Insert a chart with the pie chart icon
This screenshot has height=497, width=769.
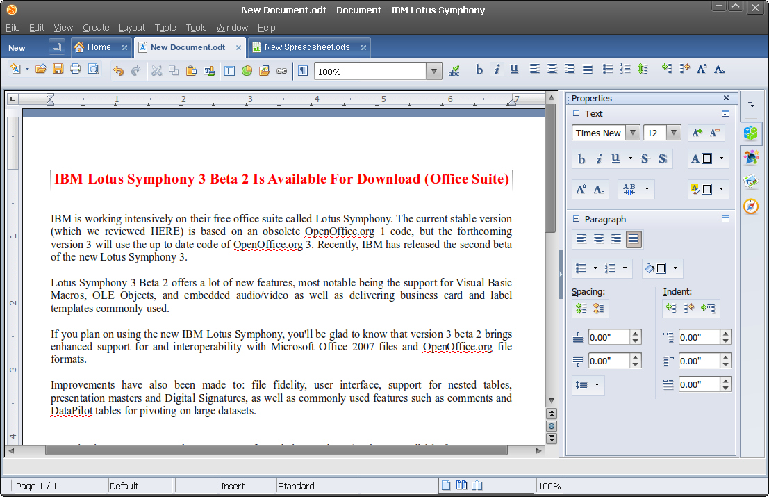click(x=247, y=71)
